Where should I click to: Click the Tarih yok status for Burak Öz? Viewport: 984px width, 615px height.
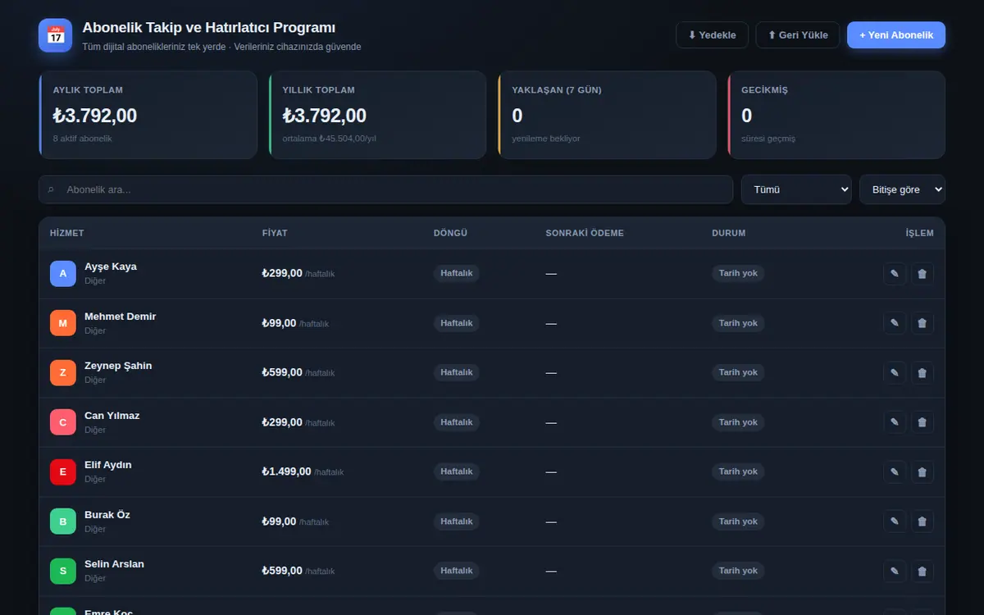tap(738, 522)
